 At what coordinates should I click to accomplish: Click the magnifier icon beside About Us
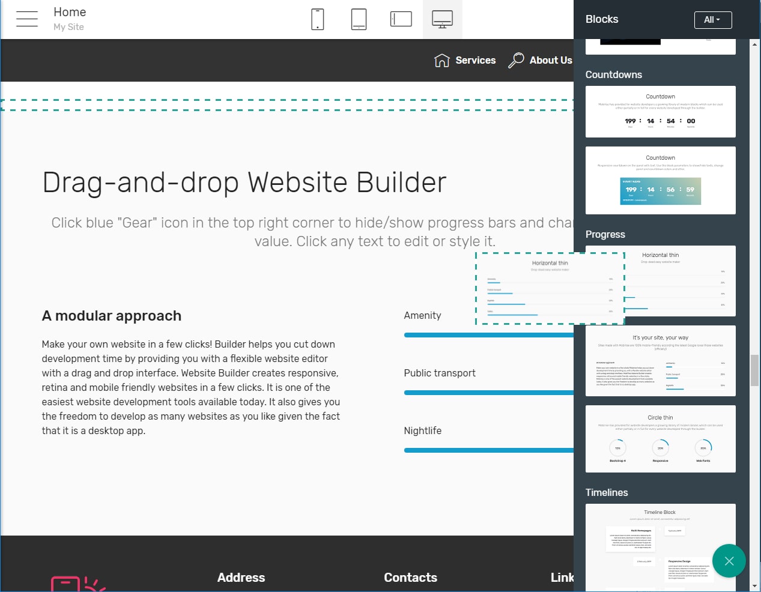coord(515,60)
